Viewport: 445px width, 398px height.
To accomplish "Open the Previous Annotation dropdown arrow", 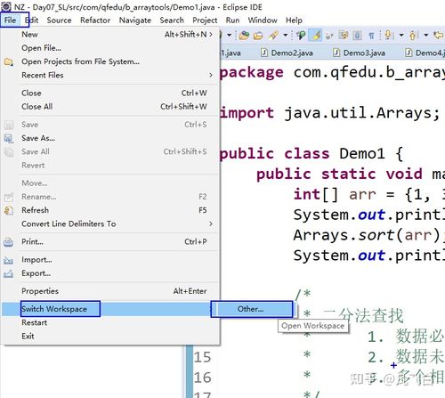I will tap(426, 36).
